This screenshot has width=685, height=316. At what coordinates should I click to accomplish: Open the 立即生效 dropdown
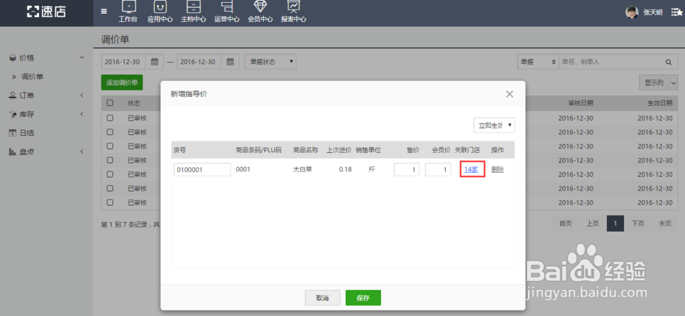[x=494, y=125]
